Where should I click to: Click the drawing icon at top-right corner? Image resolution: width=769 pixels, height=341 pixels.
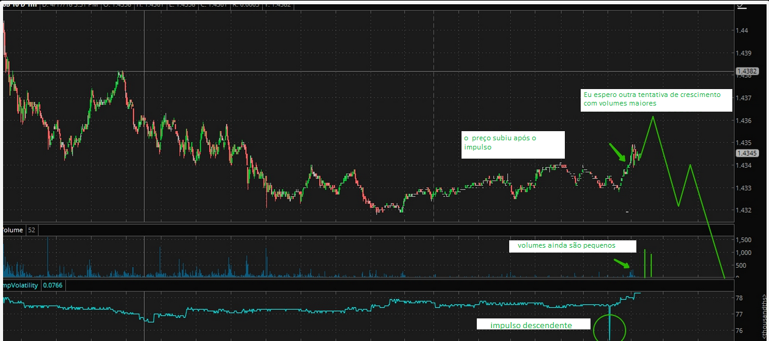click(x=741, y=5)
